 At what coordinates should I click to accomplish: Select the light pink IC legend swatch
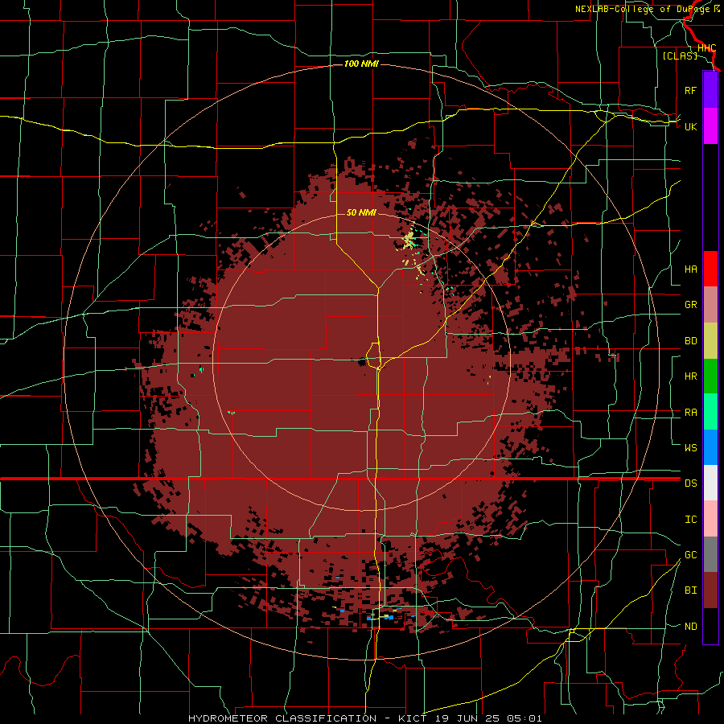coord(710,519)
